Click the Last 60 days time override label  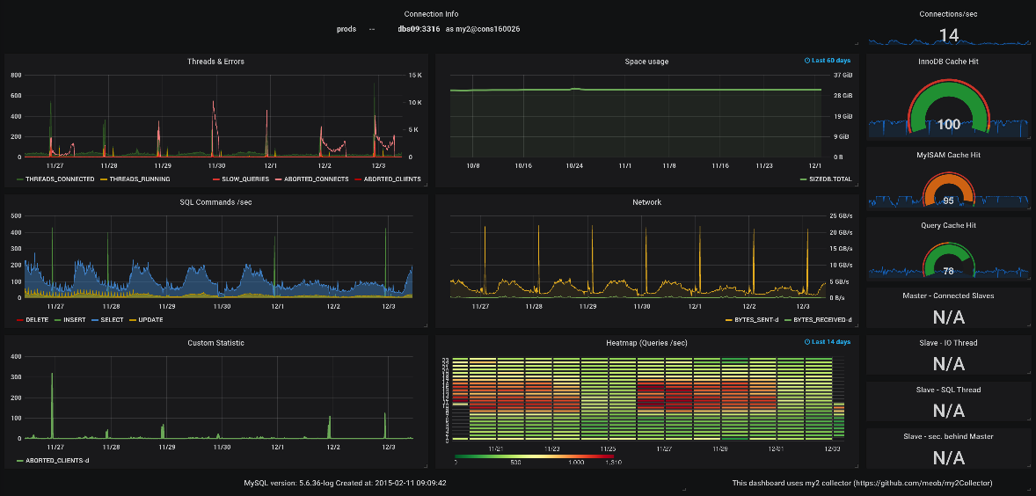pos(830,60)
